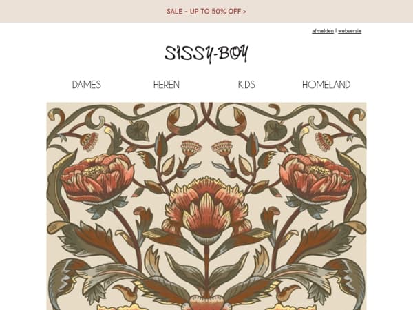Click the left peony blossom in the image
The image size is (413, 310).
[x=97, y=177]
